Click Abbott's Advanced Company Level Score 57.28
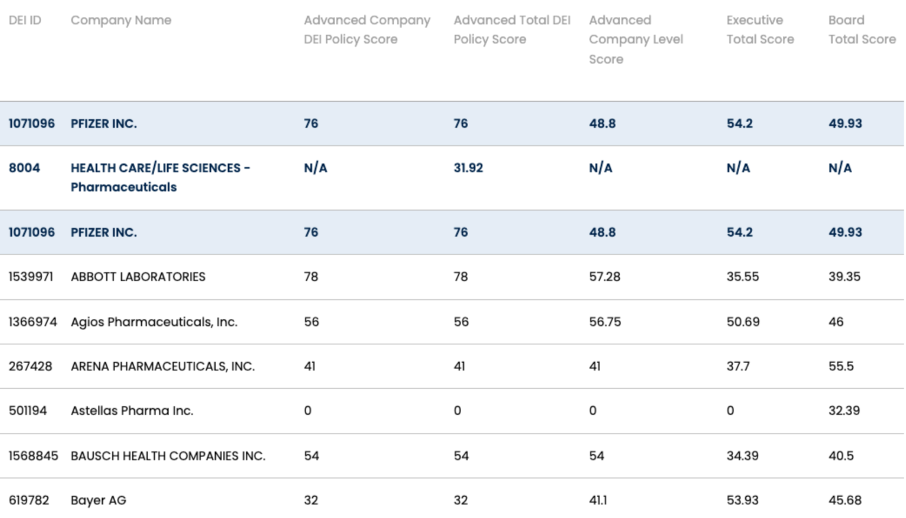This screenshot has width=906, height=518. point(605,277)
